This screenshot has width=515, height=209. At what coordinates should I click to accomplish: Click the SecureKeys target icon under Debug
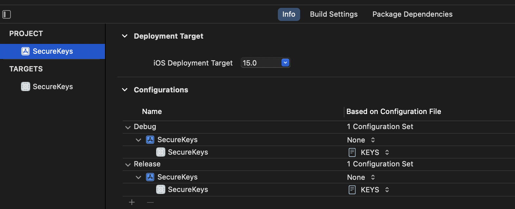point(161,152)
